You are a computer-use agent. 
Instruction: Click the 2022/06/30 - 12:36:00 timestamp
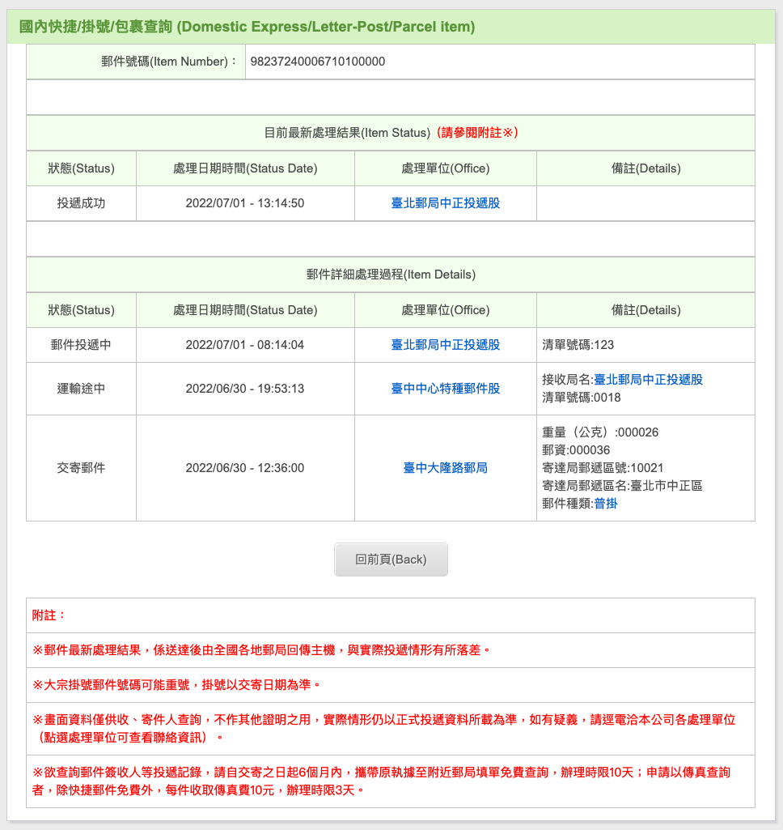pos(245,468)
